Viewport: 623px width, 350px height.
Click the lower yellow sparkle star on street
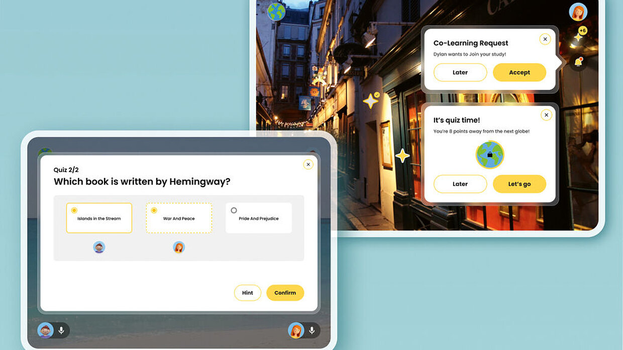tap(402, 155)
